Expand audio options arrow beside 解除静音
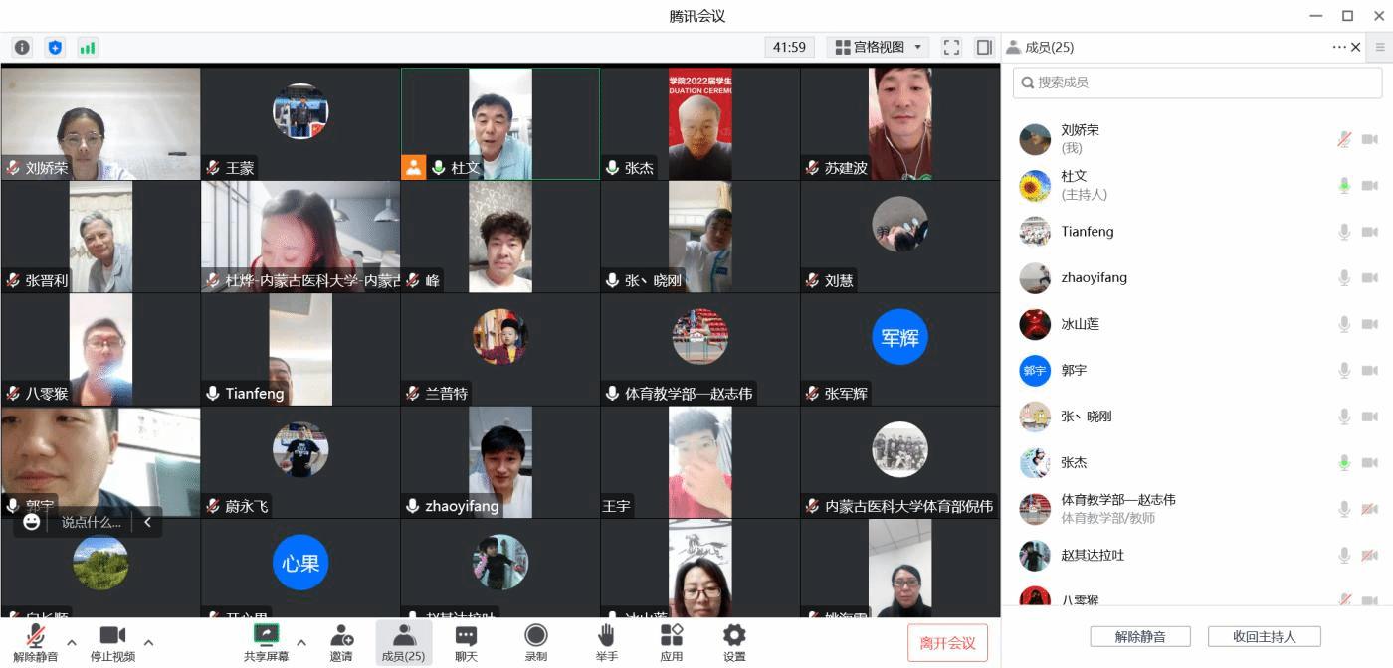The image size is (1393, 668). pos(72,641)
